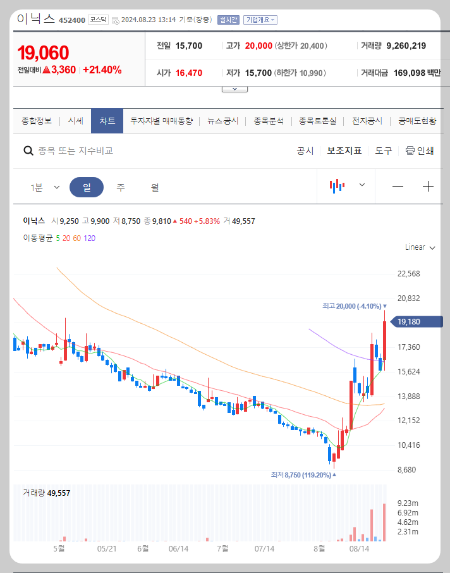Enable the 실시간 real-time quote mode
Image resolution: width=450 pixels, height=573 pixels.
click(230, 20)
